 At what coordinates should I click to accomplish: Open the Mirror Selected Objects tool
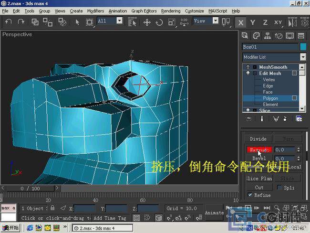click(292, 22)
